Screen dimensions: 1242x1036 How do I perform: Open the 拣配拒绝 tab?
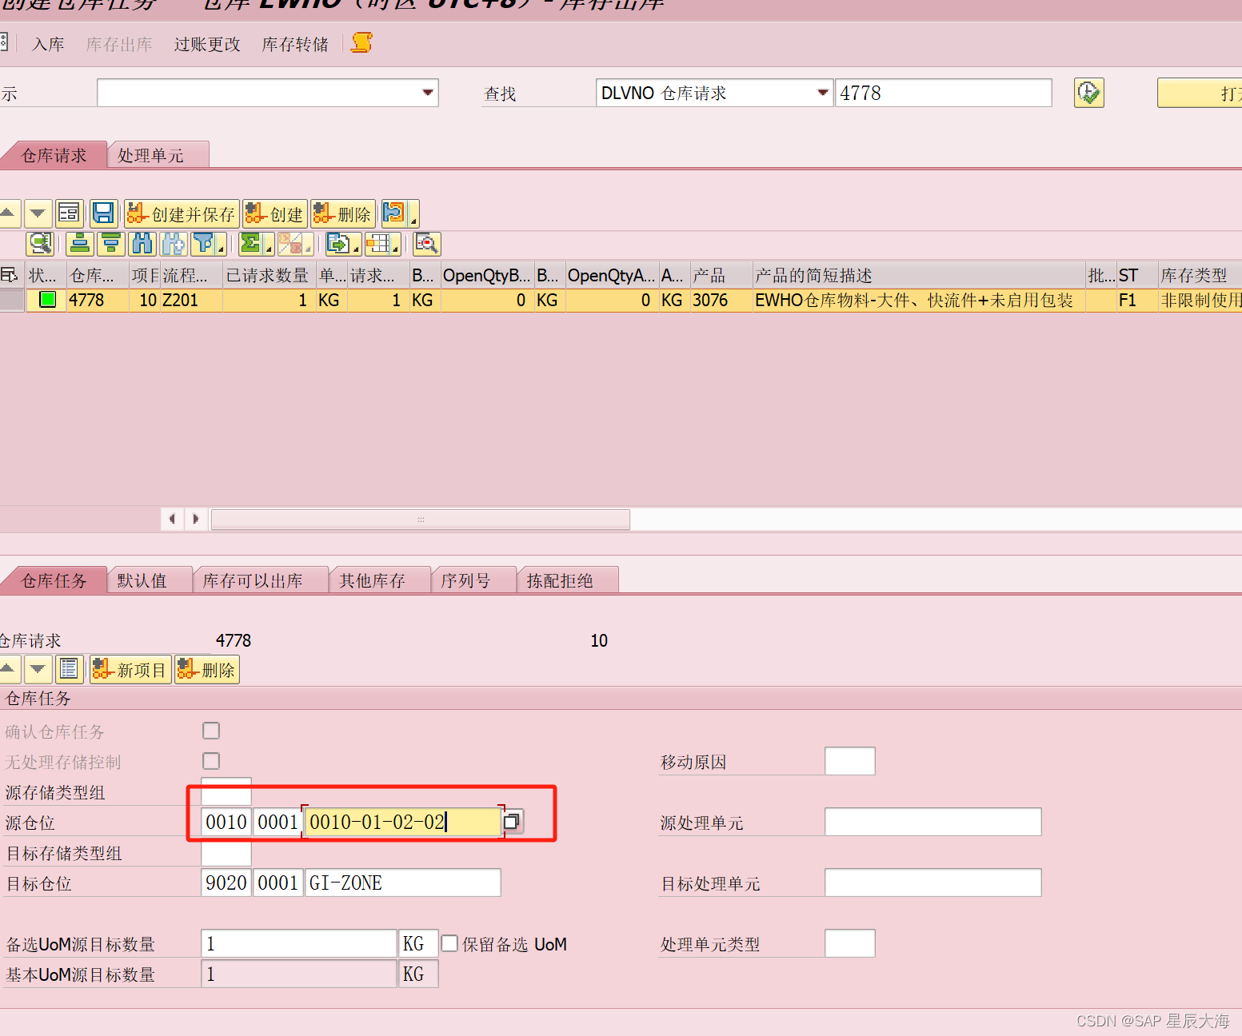click(568, 580)
